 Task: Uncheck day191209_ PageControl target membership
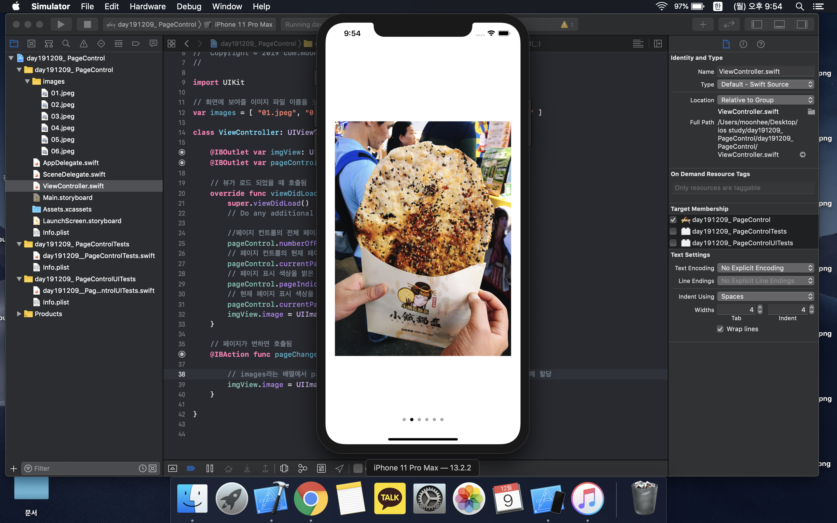pyautogui.click(x=673, y=220)
